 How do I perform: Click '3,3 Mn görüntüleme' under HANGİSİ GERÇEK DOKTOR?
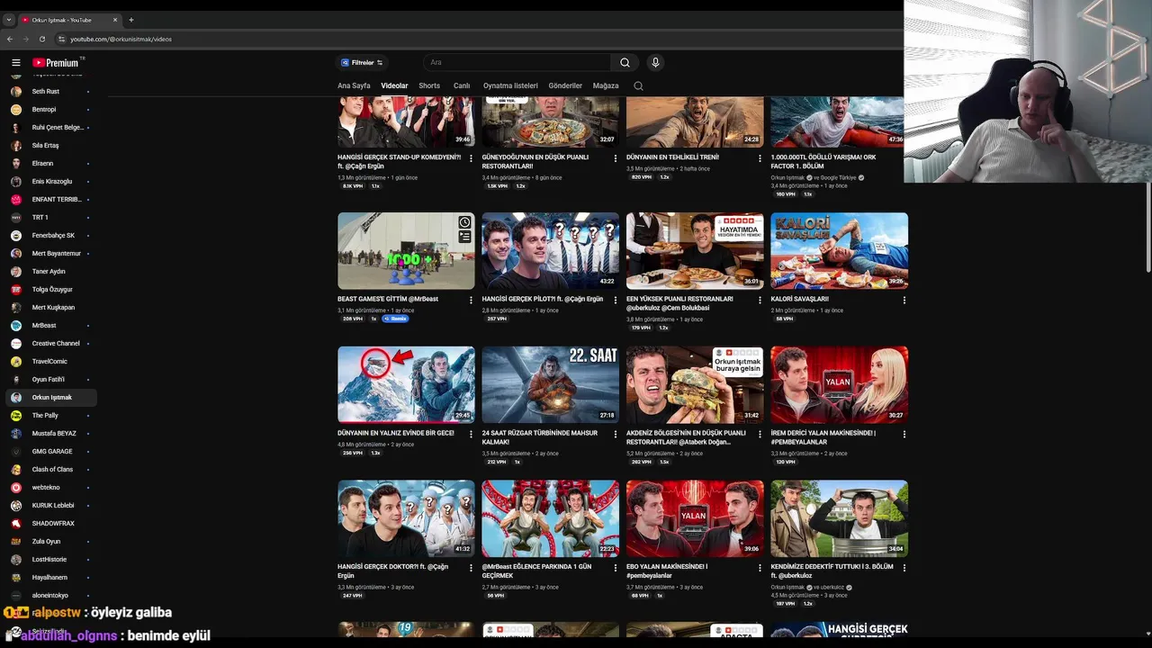(x=362, y=587)
